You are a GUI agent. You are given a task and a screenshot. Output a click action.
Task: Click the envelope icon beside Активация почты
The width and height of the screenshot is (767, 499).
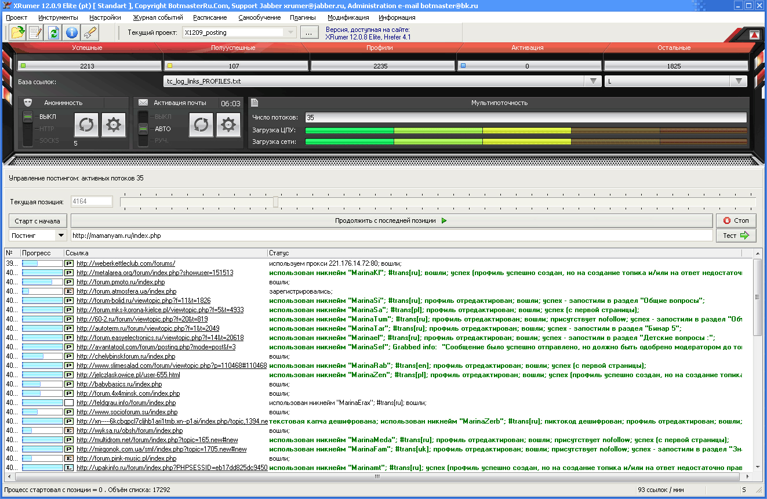[x=143, y=103]
